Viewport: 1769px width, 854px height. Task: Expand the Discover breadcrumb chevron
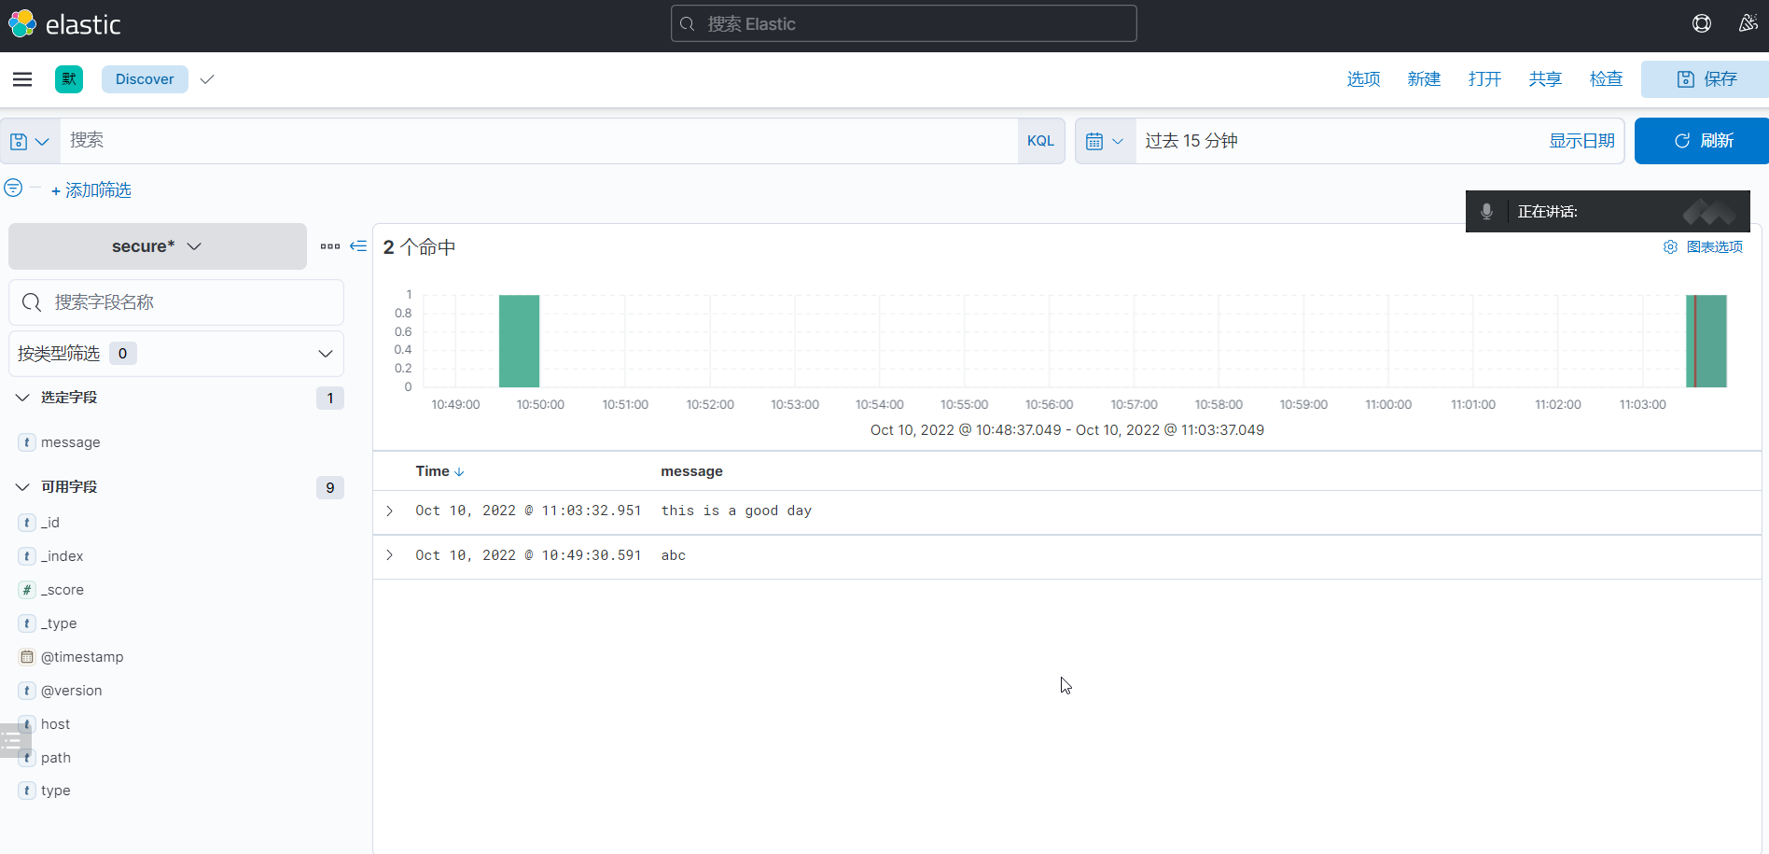(x=207, y=79)
